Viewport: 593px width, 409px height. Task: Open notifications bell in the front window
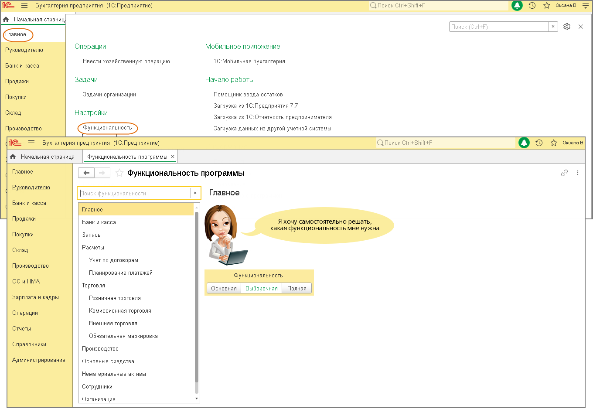point(524,143)
